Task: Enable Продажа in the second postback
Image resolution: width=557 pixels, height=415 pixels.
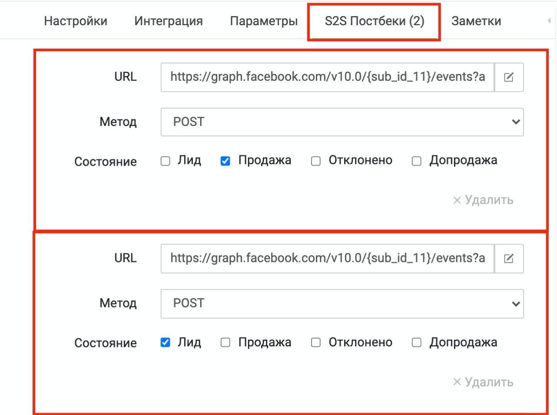Action: 225,342
